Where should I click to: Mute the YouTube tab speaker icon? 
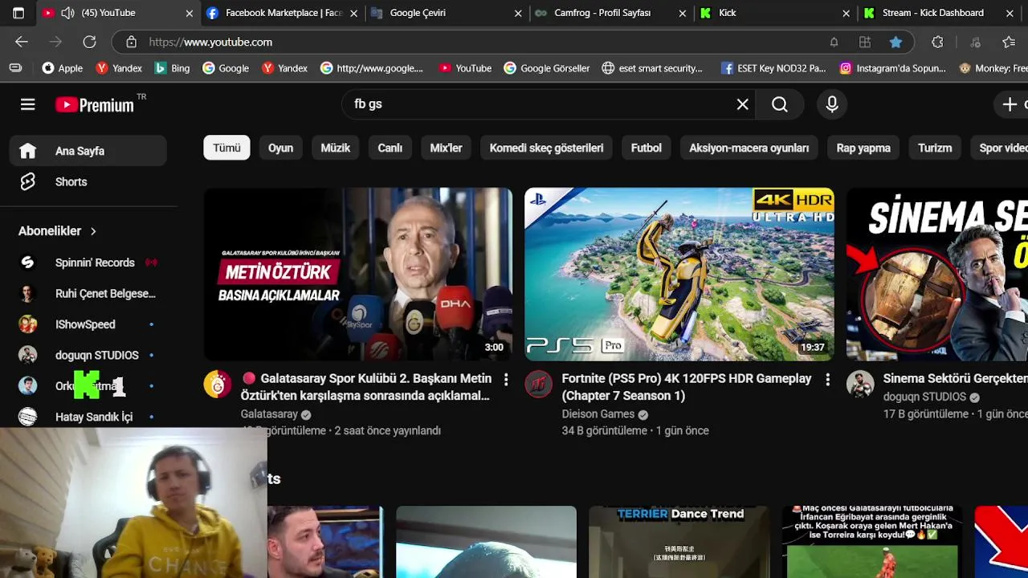click(68, 13)
